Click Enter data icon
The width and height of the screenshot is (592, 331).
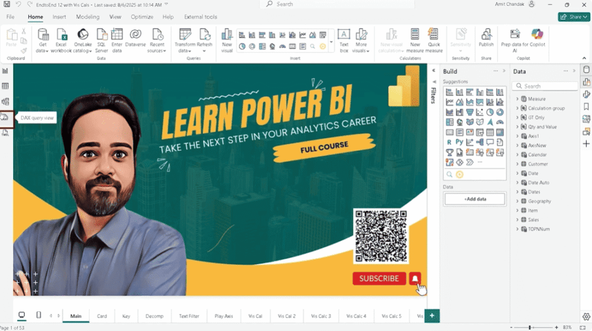click(117, 40)
